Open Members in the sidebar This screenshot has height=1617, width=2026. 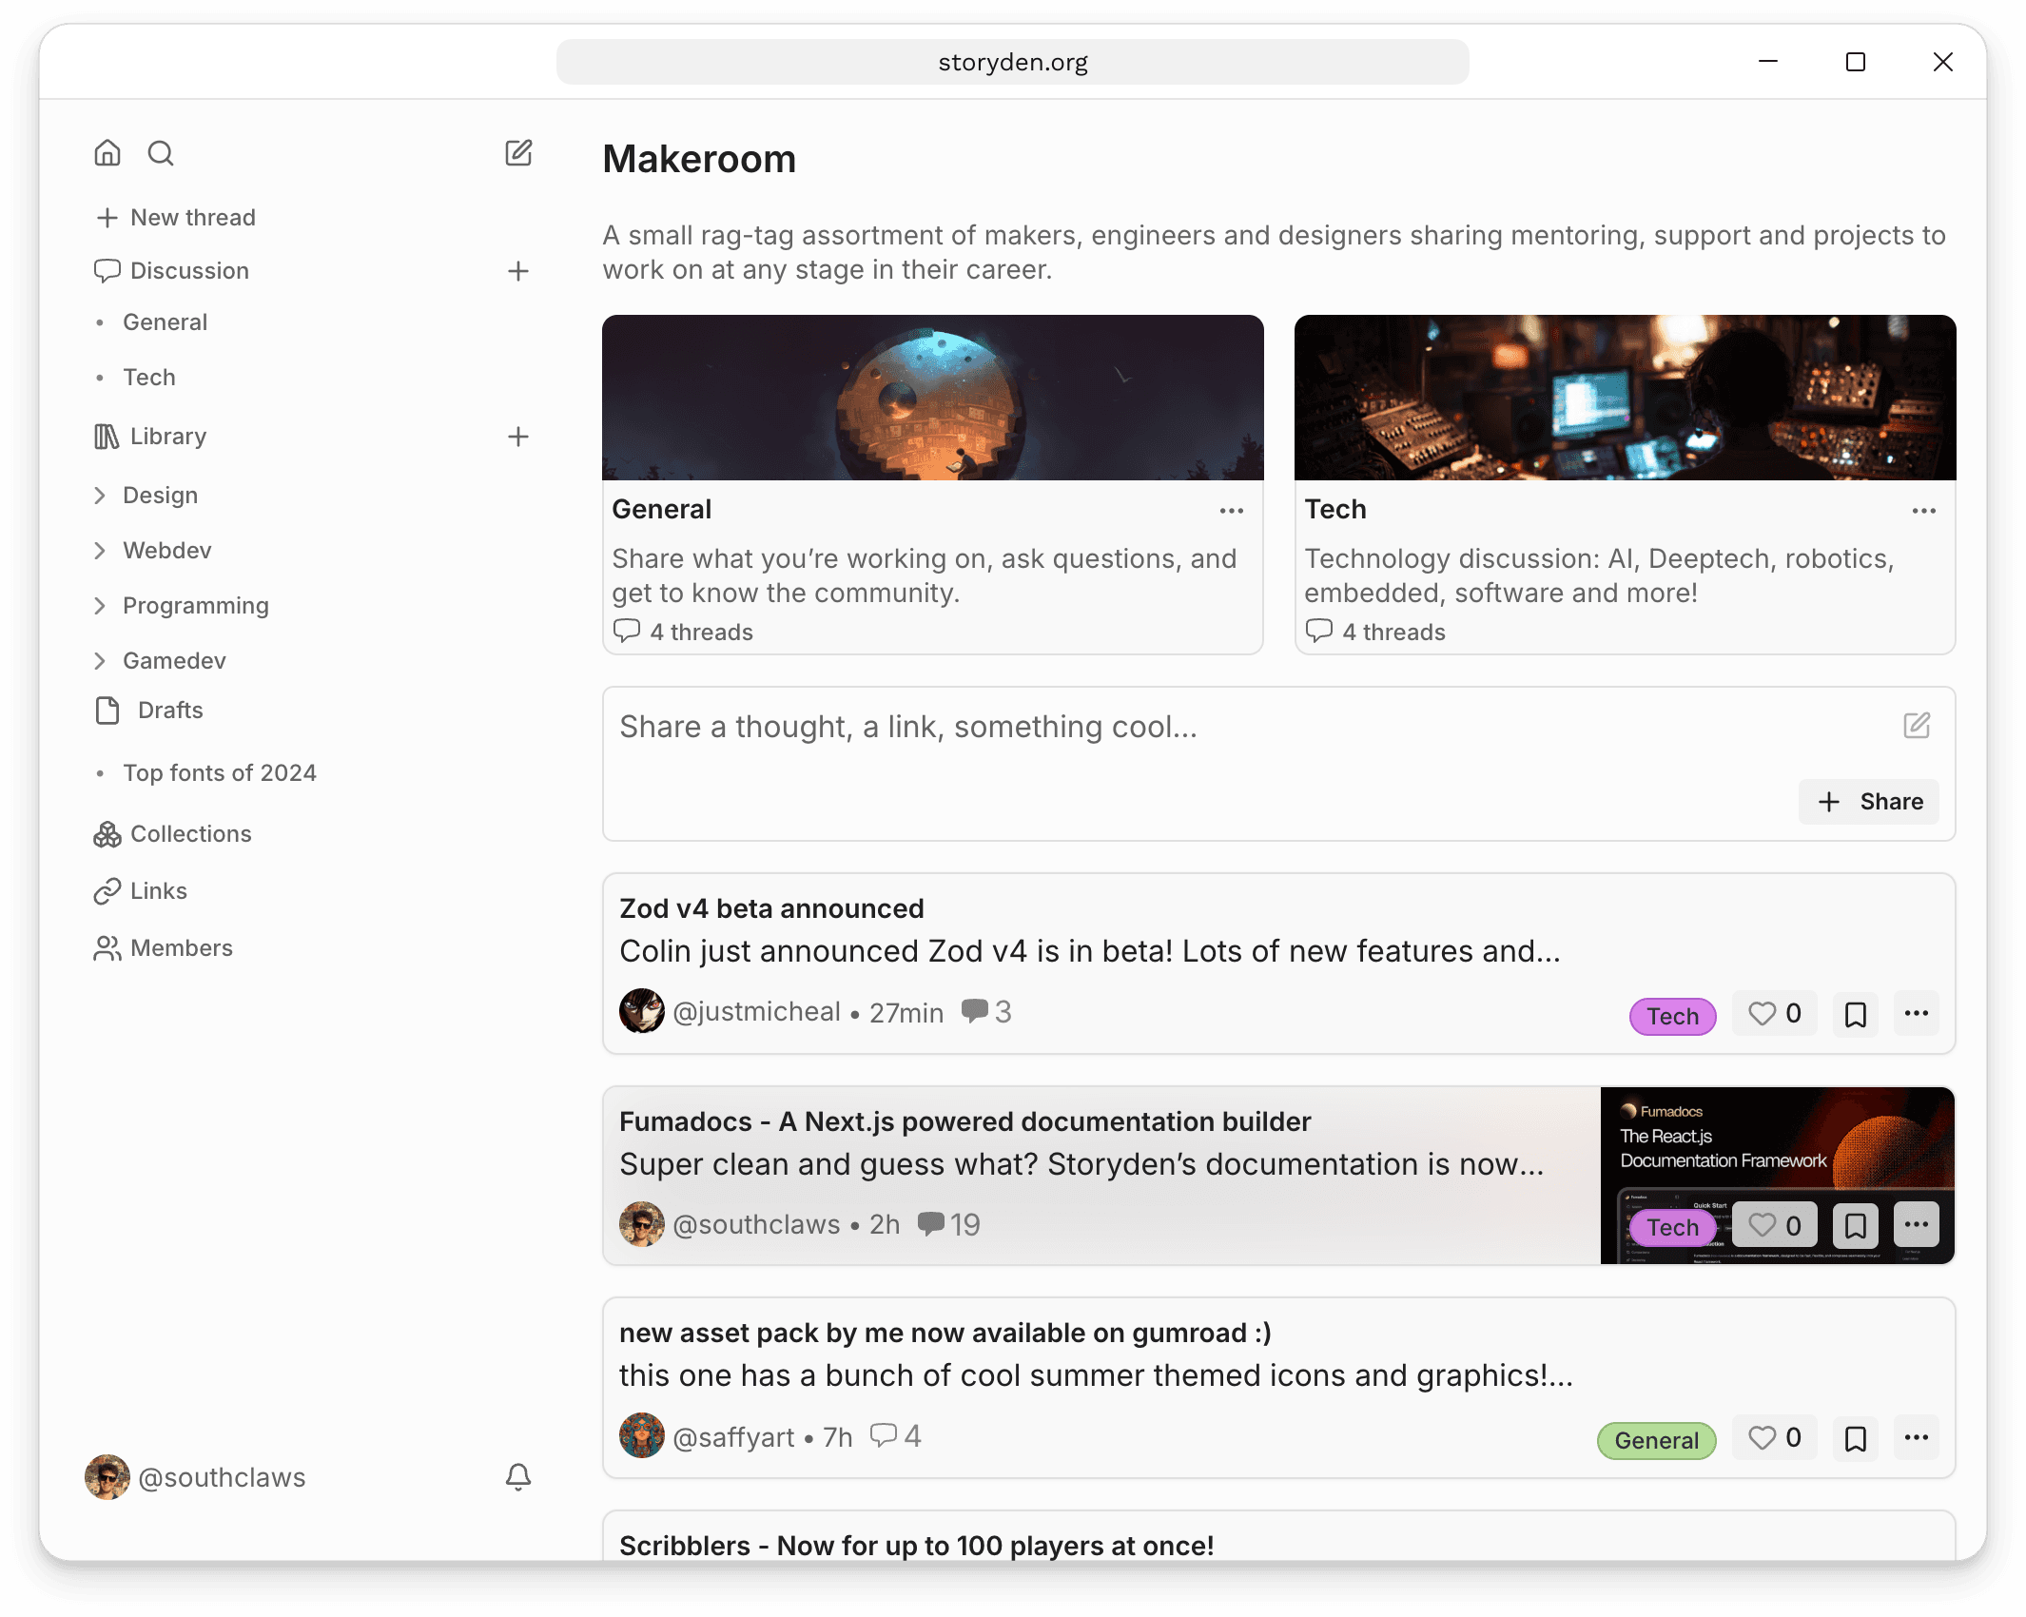pyautogui.click(x=164, y=948)
